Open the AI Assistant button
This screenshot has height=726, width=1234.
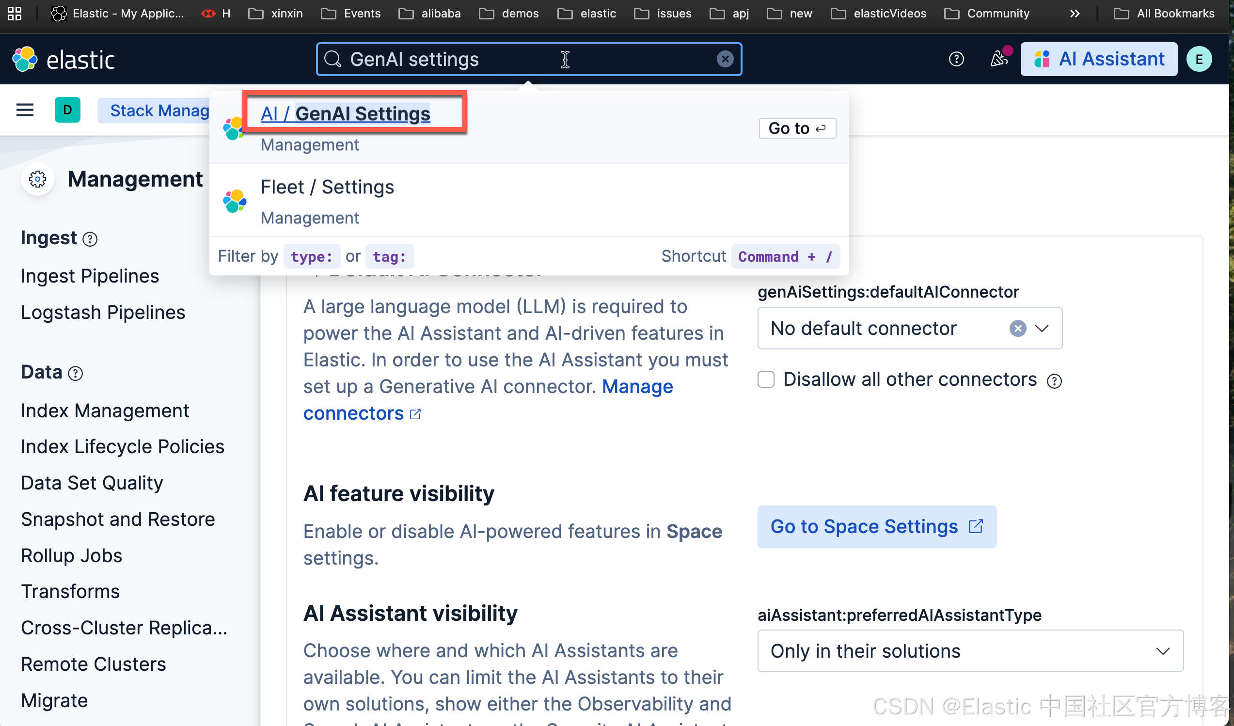tap(1098, 59)
